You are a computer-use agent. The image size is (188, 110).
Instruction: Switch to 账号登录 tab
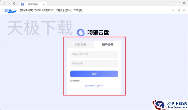(x=108, y=45)
